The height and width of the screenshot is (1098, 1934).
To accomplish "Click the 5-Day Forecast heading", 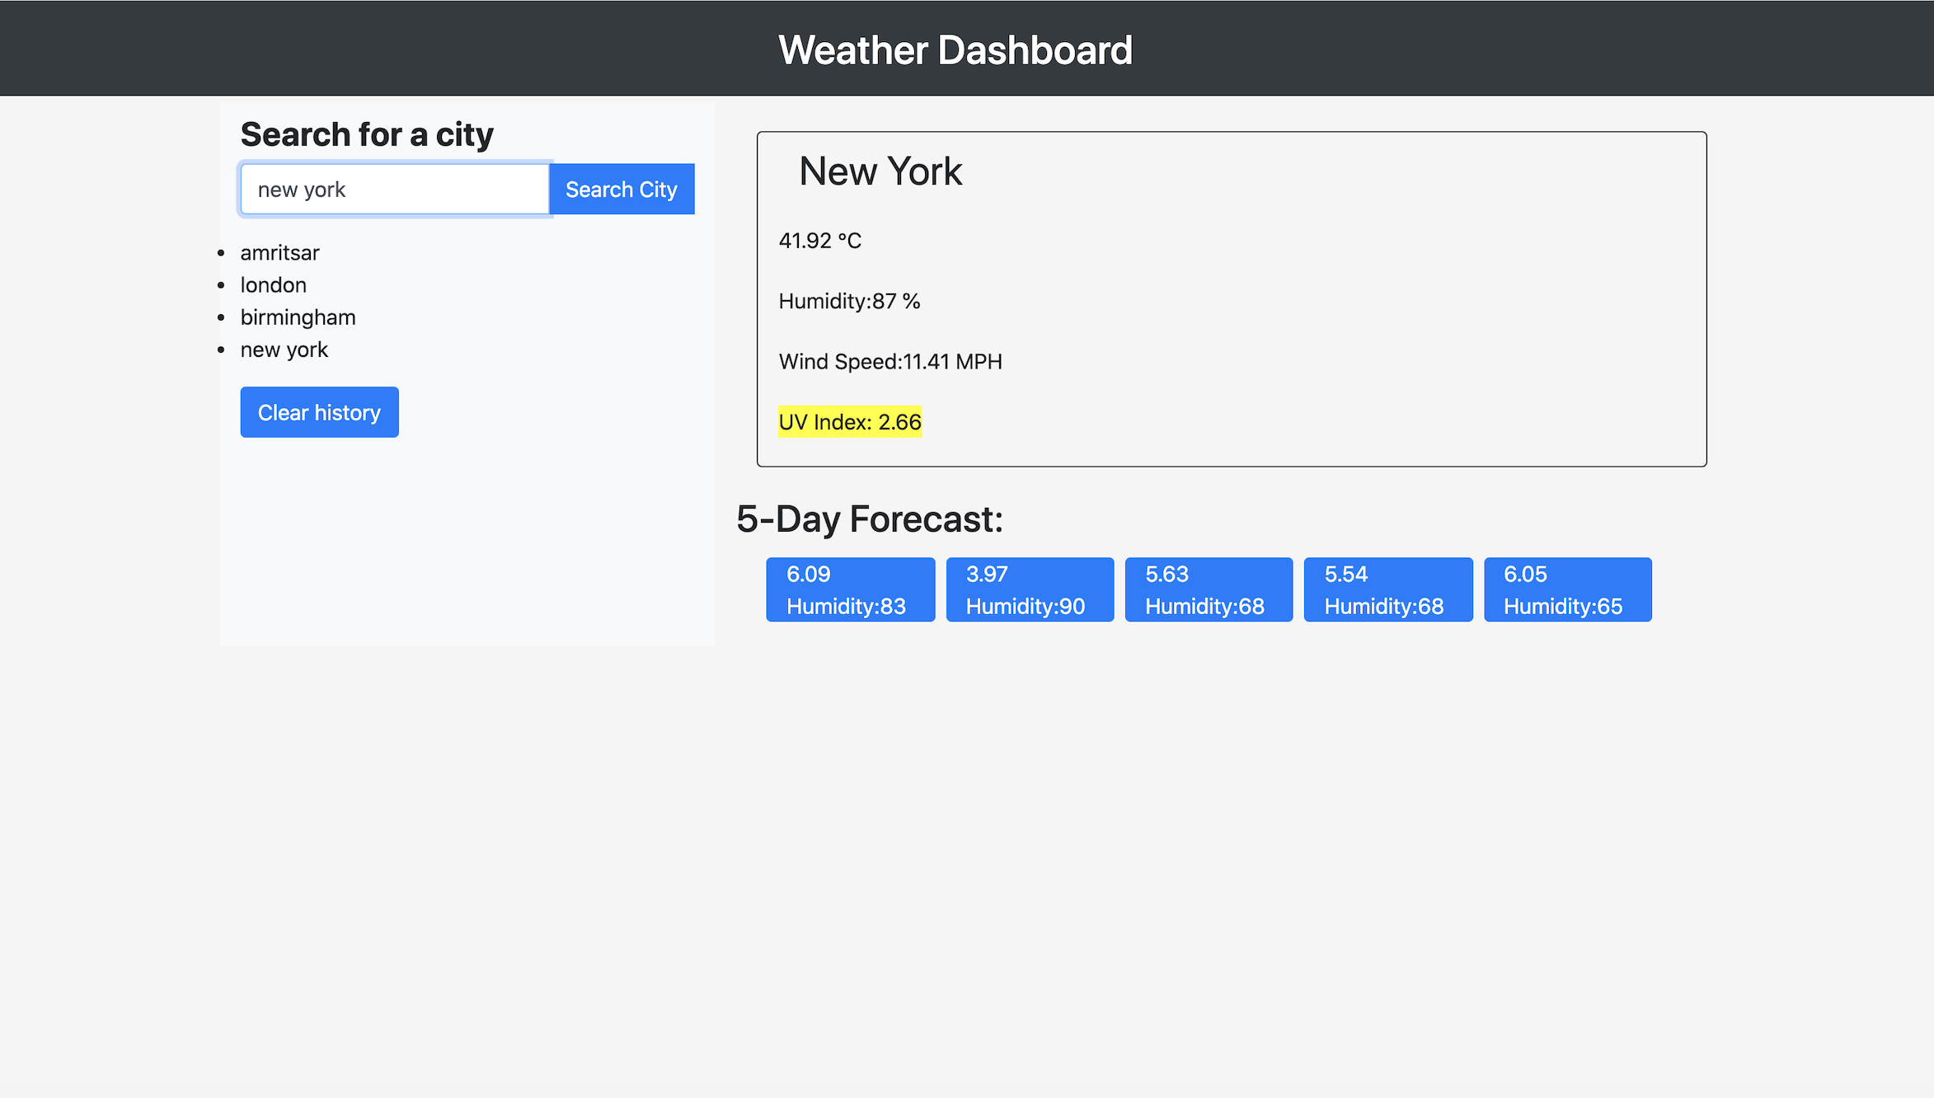I will tap(869, 519).
